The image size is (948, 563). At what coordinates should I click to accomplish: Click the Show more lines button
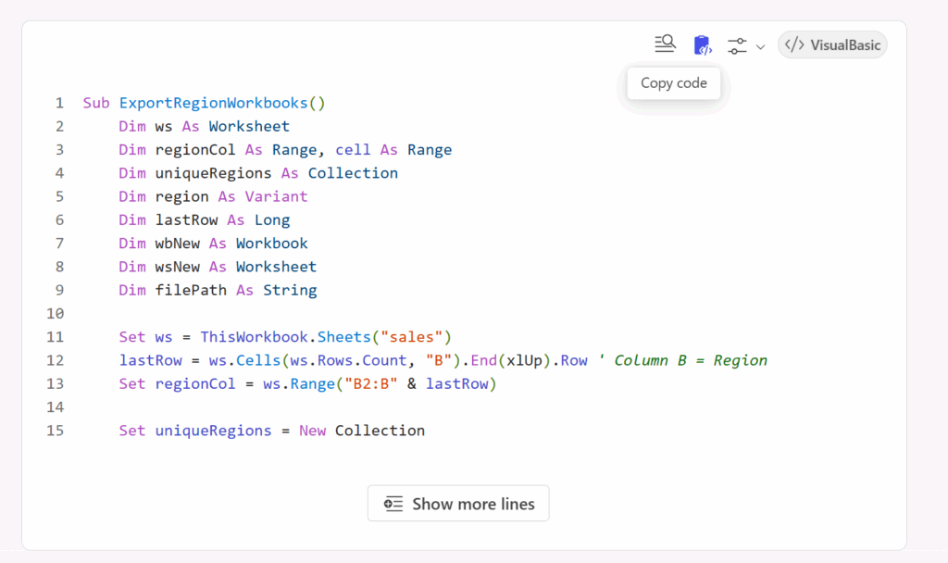[x=458, y=504]
